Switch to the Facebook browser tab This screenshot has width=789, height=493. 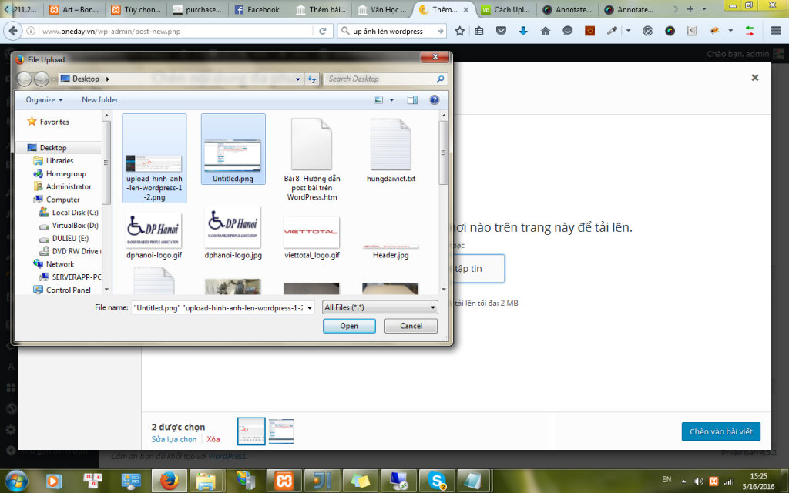[x=257, y=9]
